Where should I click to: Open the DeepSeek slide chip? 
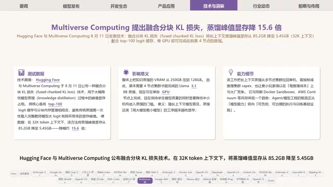[x=217, y=173]
